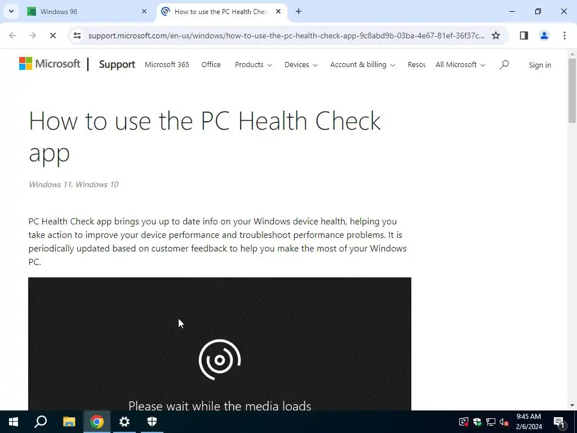577x433 pixels.
Task: Open the site search magnifier
Action: coord(504,65)
